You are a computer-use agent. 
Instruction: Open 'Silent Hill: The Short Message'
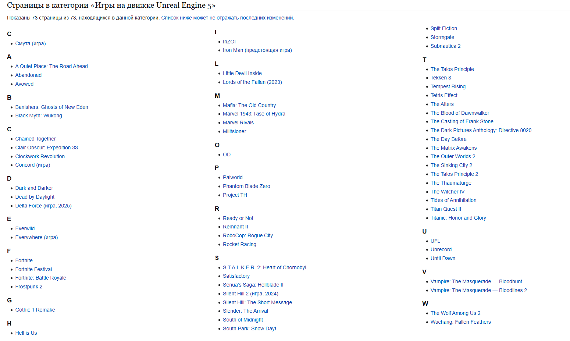[x=257, y=302]
